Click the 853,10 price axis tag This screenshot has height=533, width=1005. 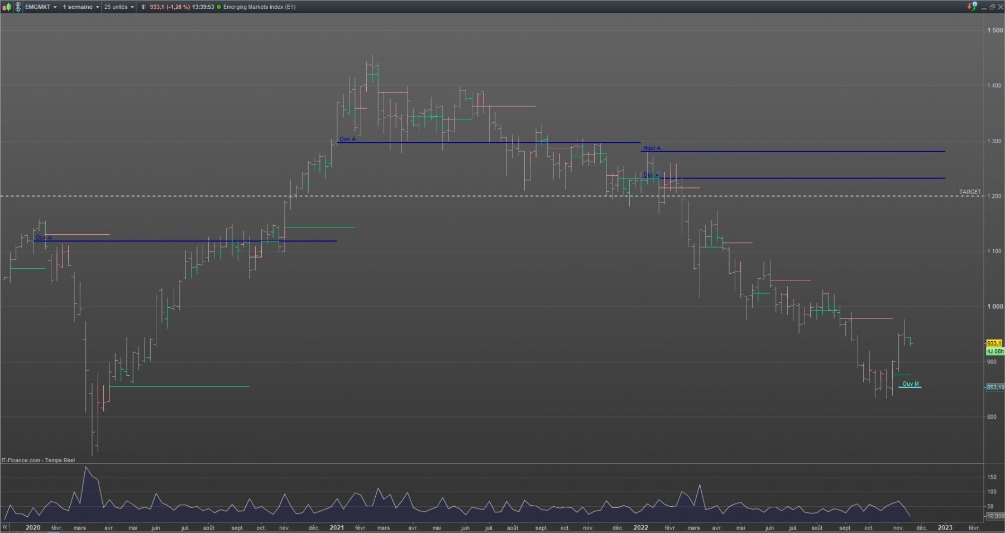click(x=995, y=387)
